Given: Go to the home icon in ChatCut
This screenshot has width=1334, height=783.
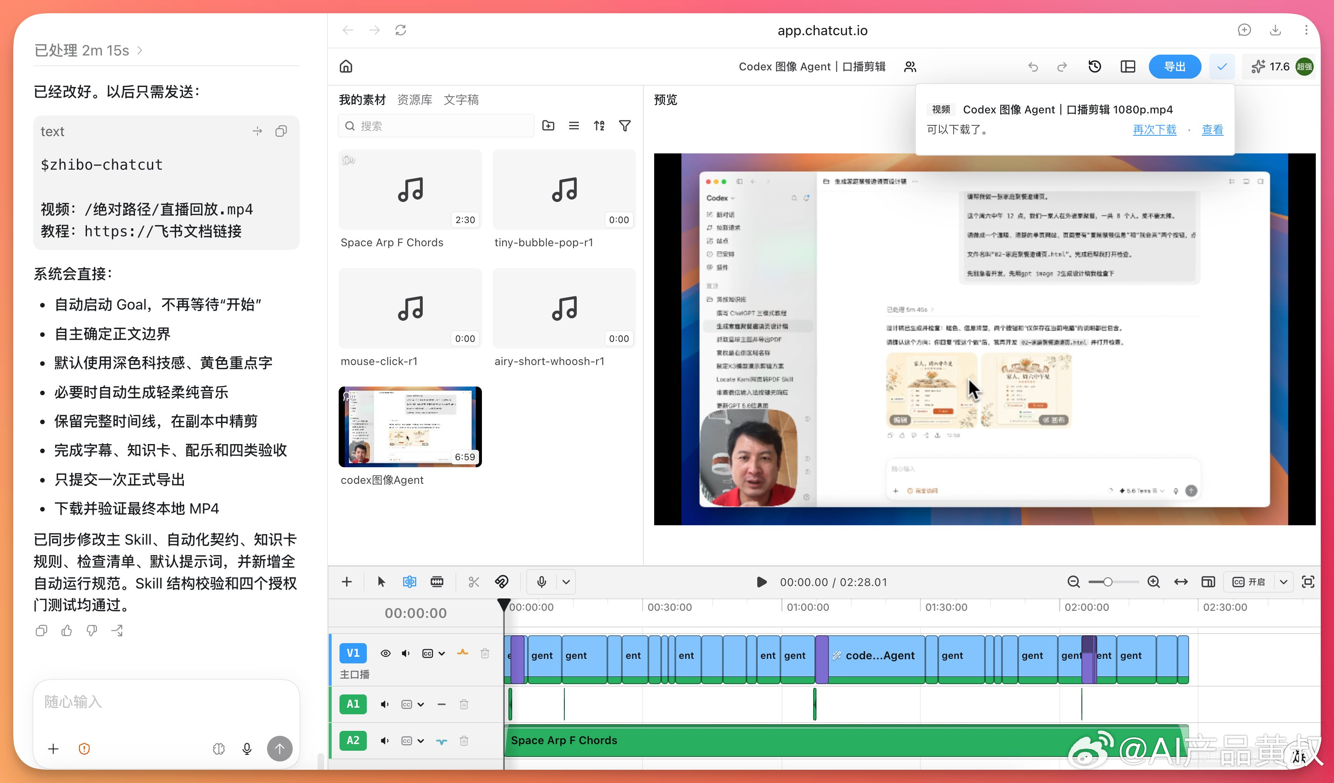Looking at the screenshot, I should (346, 66).
